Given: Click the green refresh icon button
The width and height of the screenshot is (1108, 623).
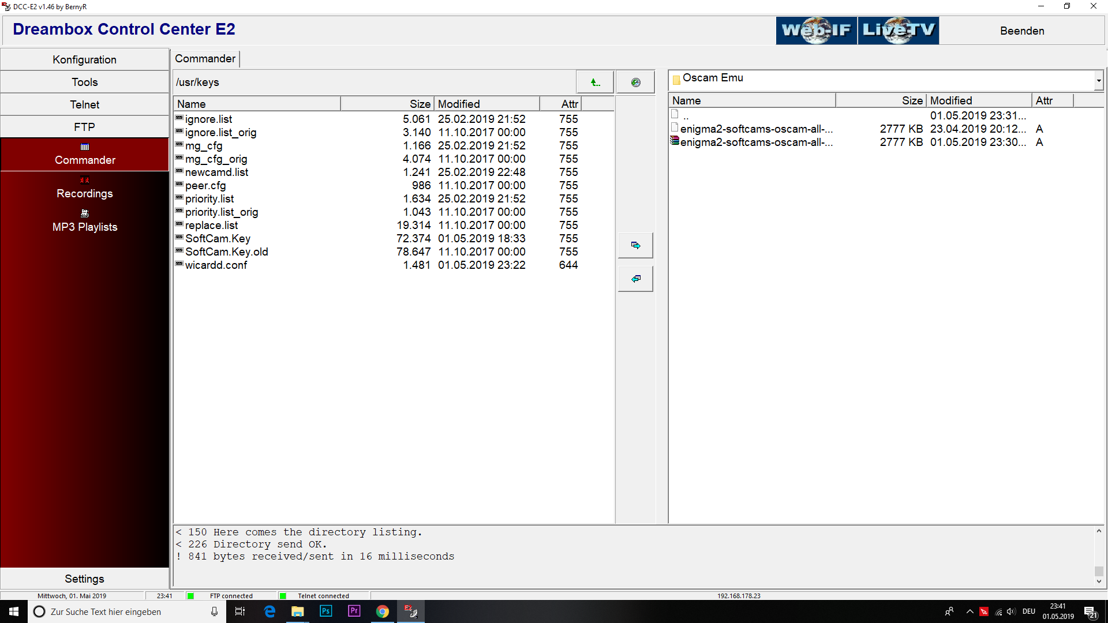Looking at the screenshot, I should click(635, 82).
